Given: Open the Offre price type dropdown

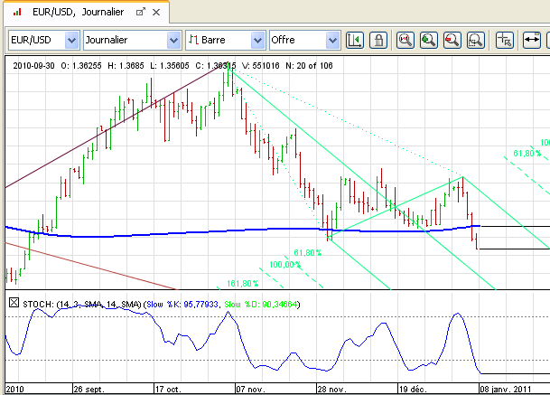Looking at the screenshot, I should click(332, 41).
